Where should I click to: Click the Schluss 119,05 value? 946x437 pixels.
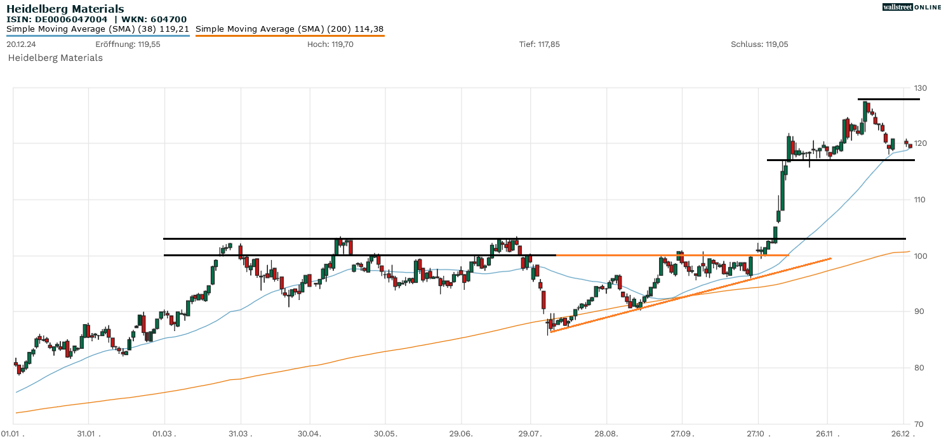click(759, 44)
